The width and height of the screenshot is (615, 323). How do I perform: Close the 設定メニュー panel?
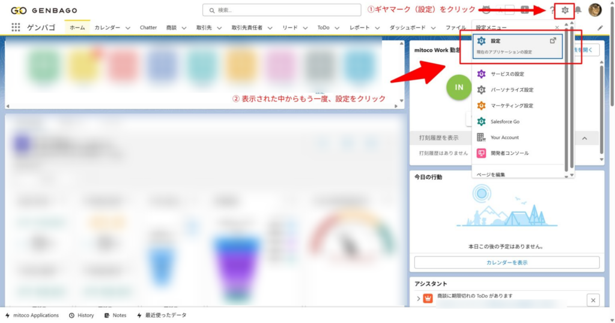557,28
